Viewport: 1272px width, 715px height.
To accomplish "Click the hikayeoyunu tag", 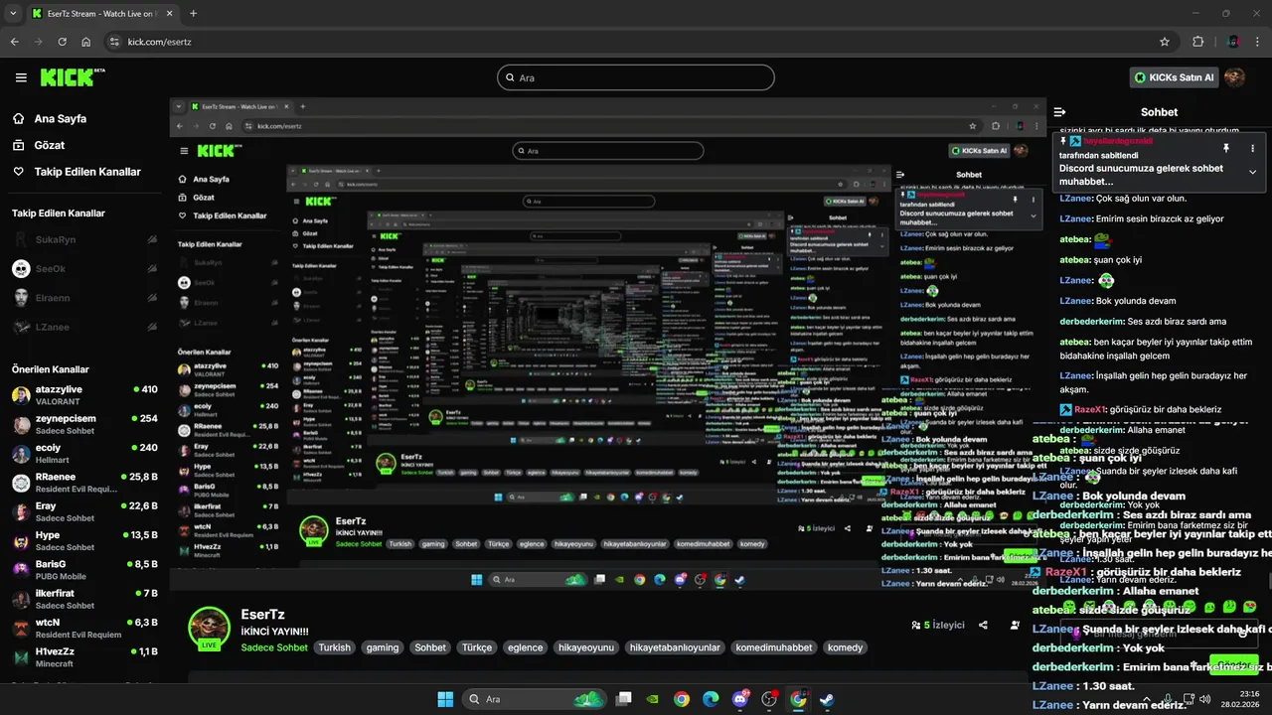I will pyautogui.click(x=586, y=647).
